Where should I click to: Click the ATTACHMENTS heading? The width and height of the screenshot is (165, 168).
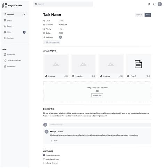(x=50, y=51)
